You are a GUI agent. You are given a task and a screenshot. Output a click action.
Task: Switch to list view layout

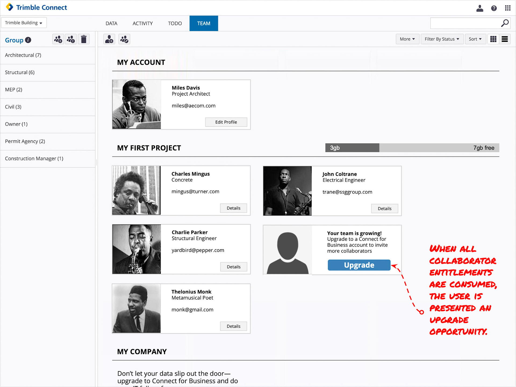tap(504, 39)
